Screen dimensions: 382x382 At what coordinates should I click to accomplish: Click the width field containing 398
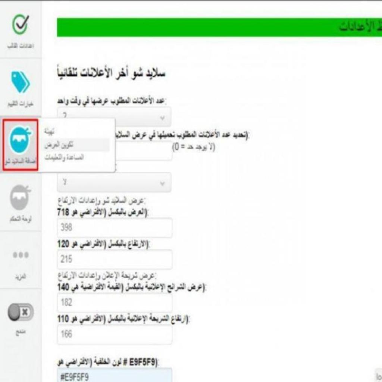(115, 228)
